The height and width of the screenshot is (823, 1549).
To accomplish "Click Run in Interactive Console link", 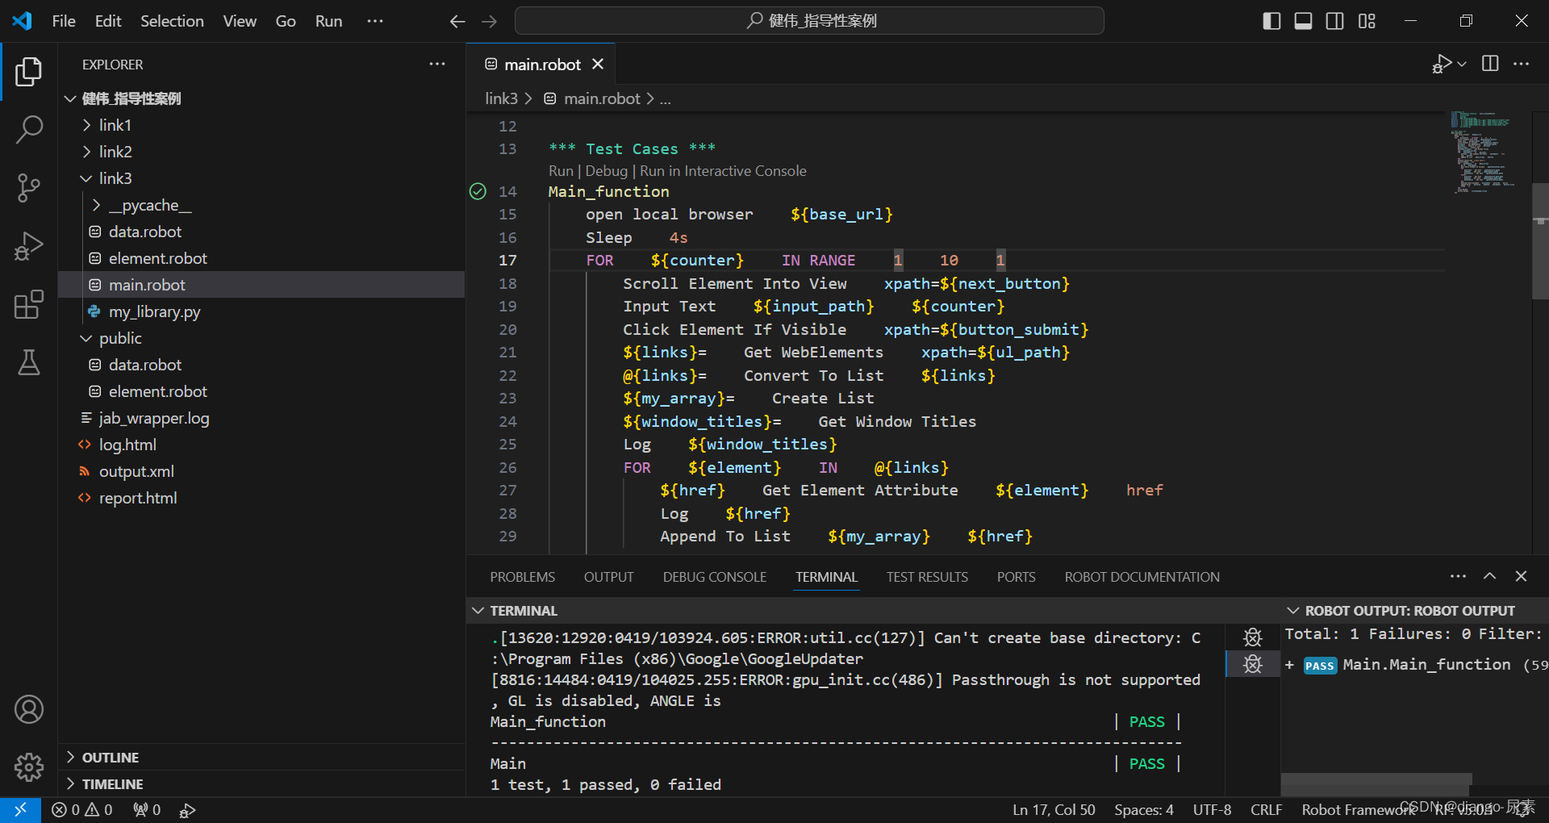I will (x=723, y=171).
